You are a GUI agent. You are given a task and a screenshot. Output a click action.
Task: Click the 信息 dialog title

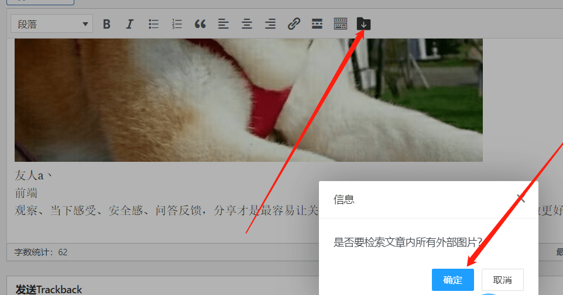point(344,199)
